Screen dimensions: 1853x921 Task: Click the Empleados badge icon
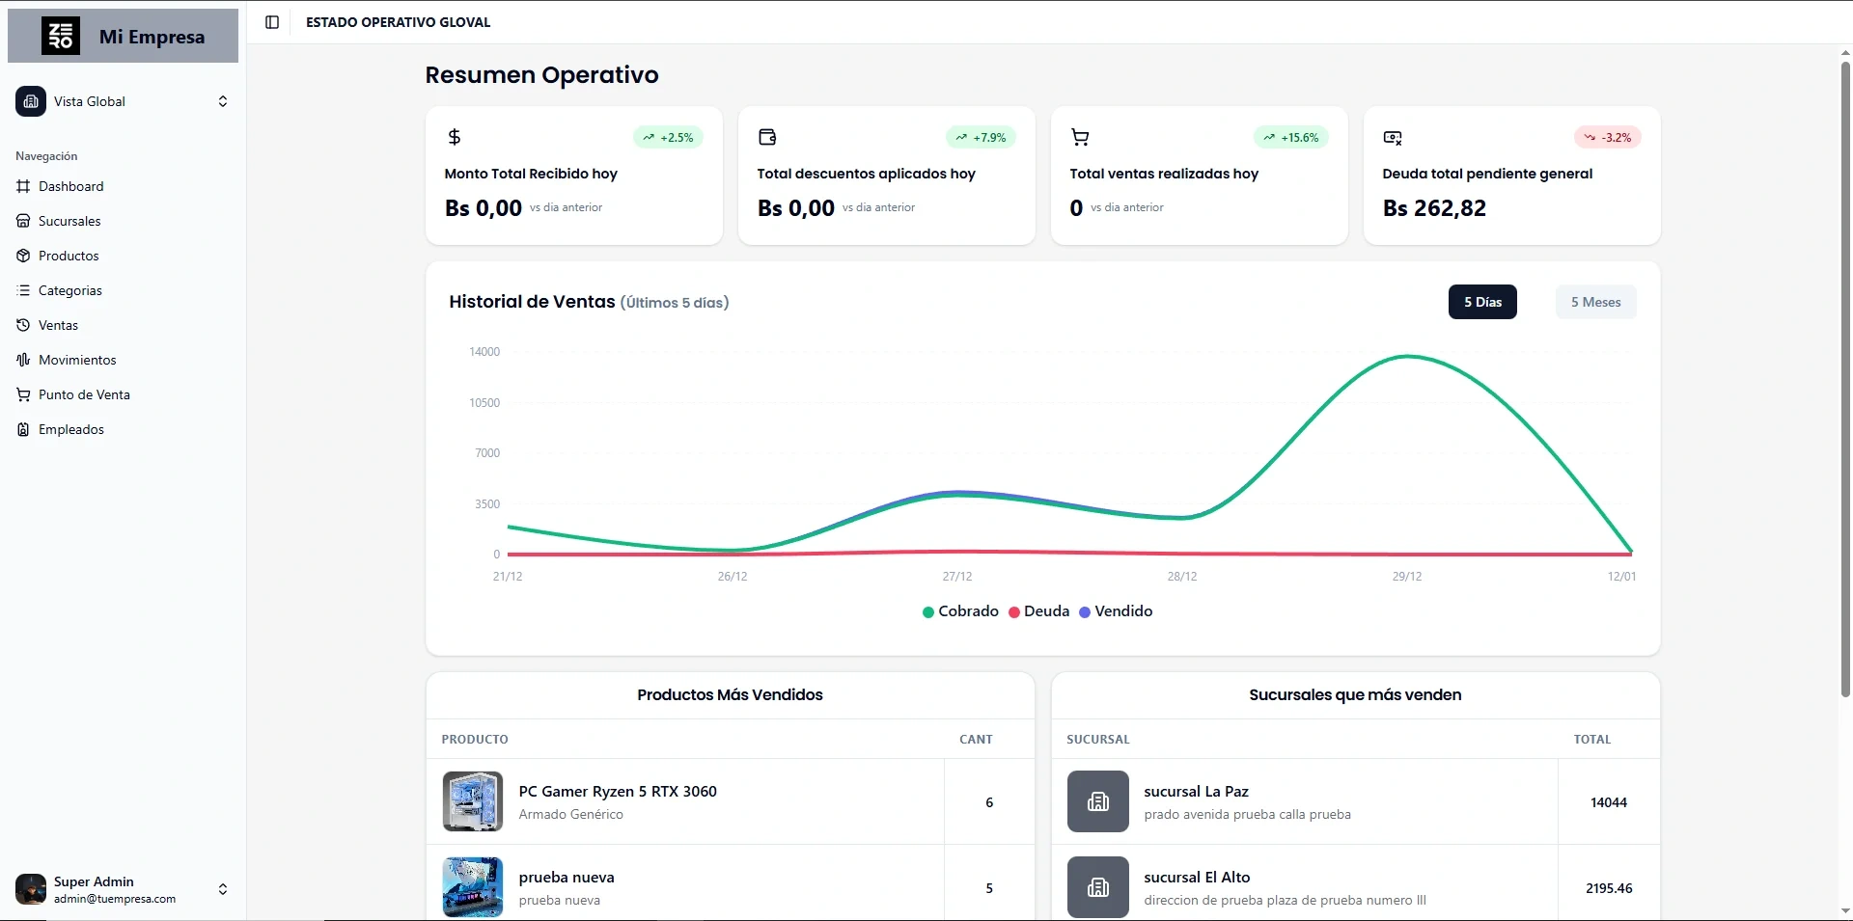(x=23, y=429)
